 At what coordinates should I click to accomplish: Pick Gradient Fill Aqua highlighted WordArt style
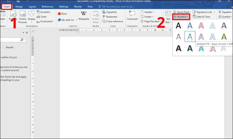click(190, 36)
